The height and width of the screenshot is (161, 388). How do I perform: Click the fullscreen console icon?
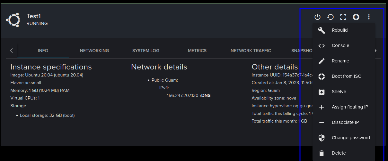(343, 17)
